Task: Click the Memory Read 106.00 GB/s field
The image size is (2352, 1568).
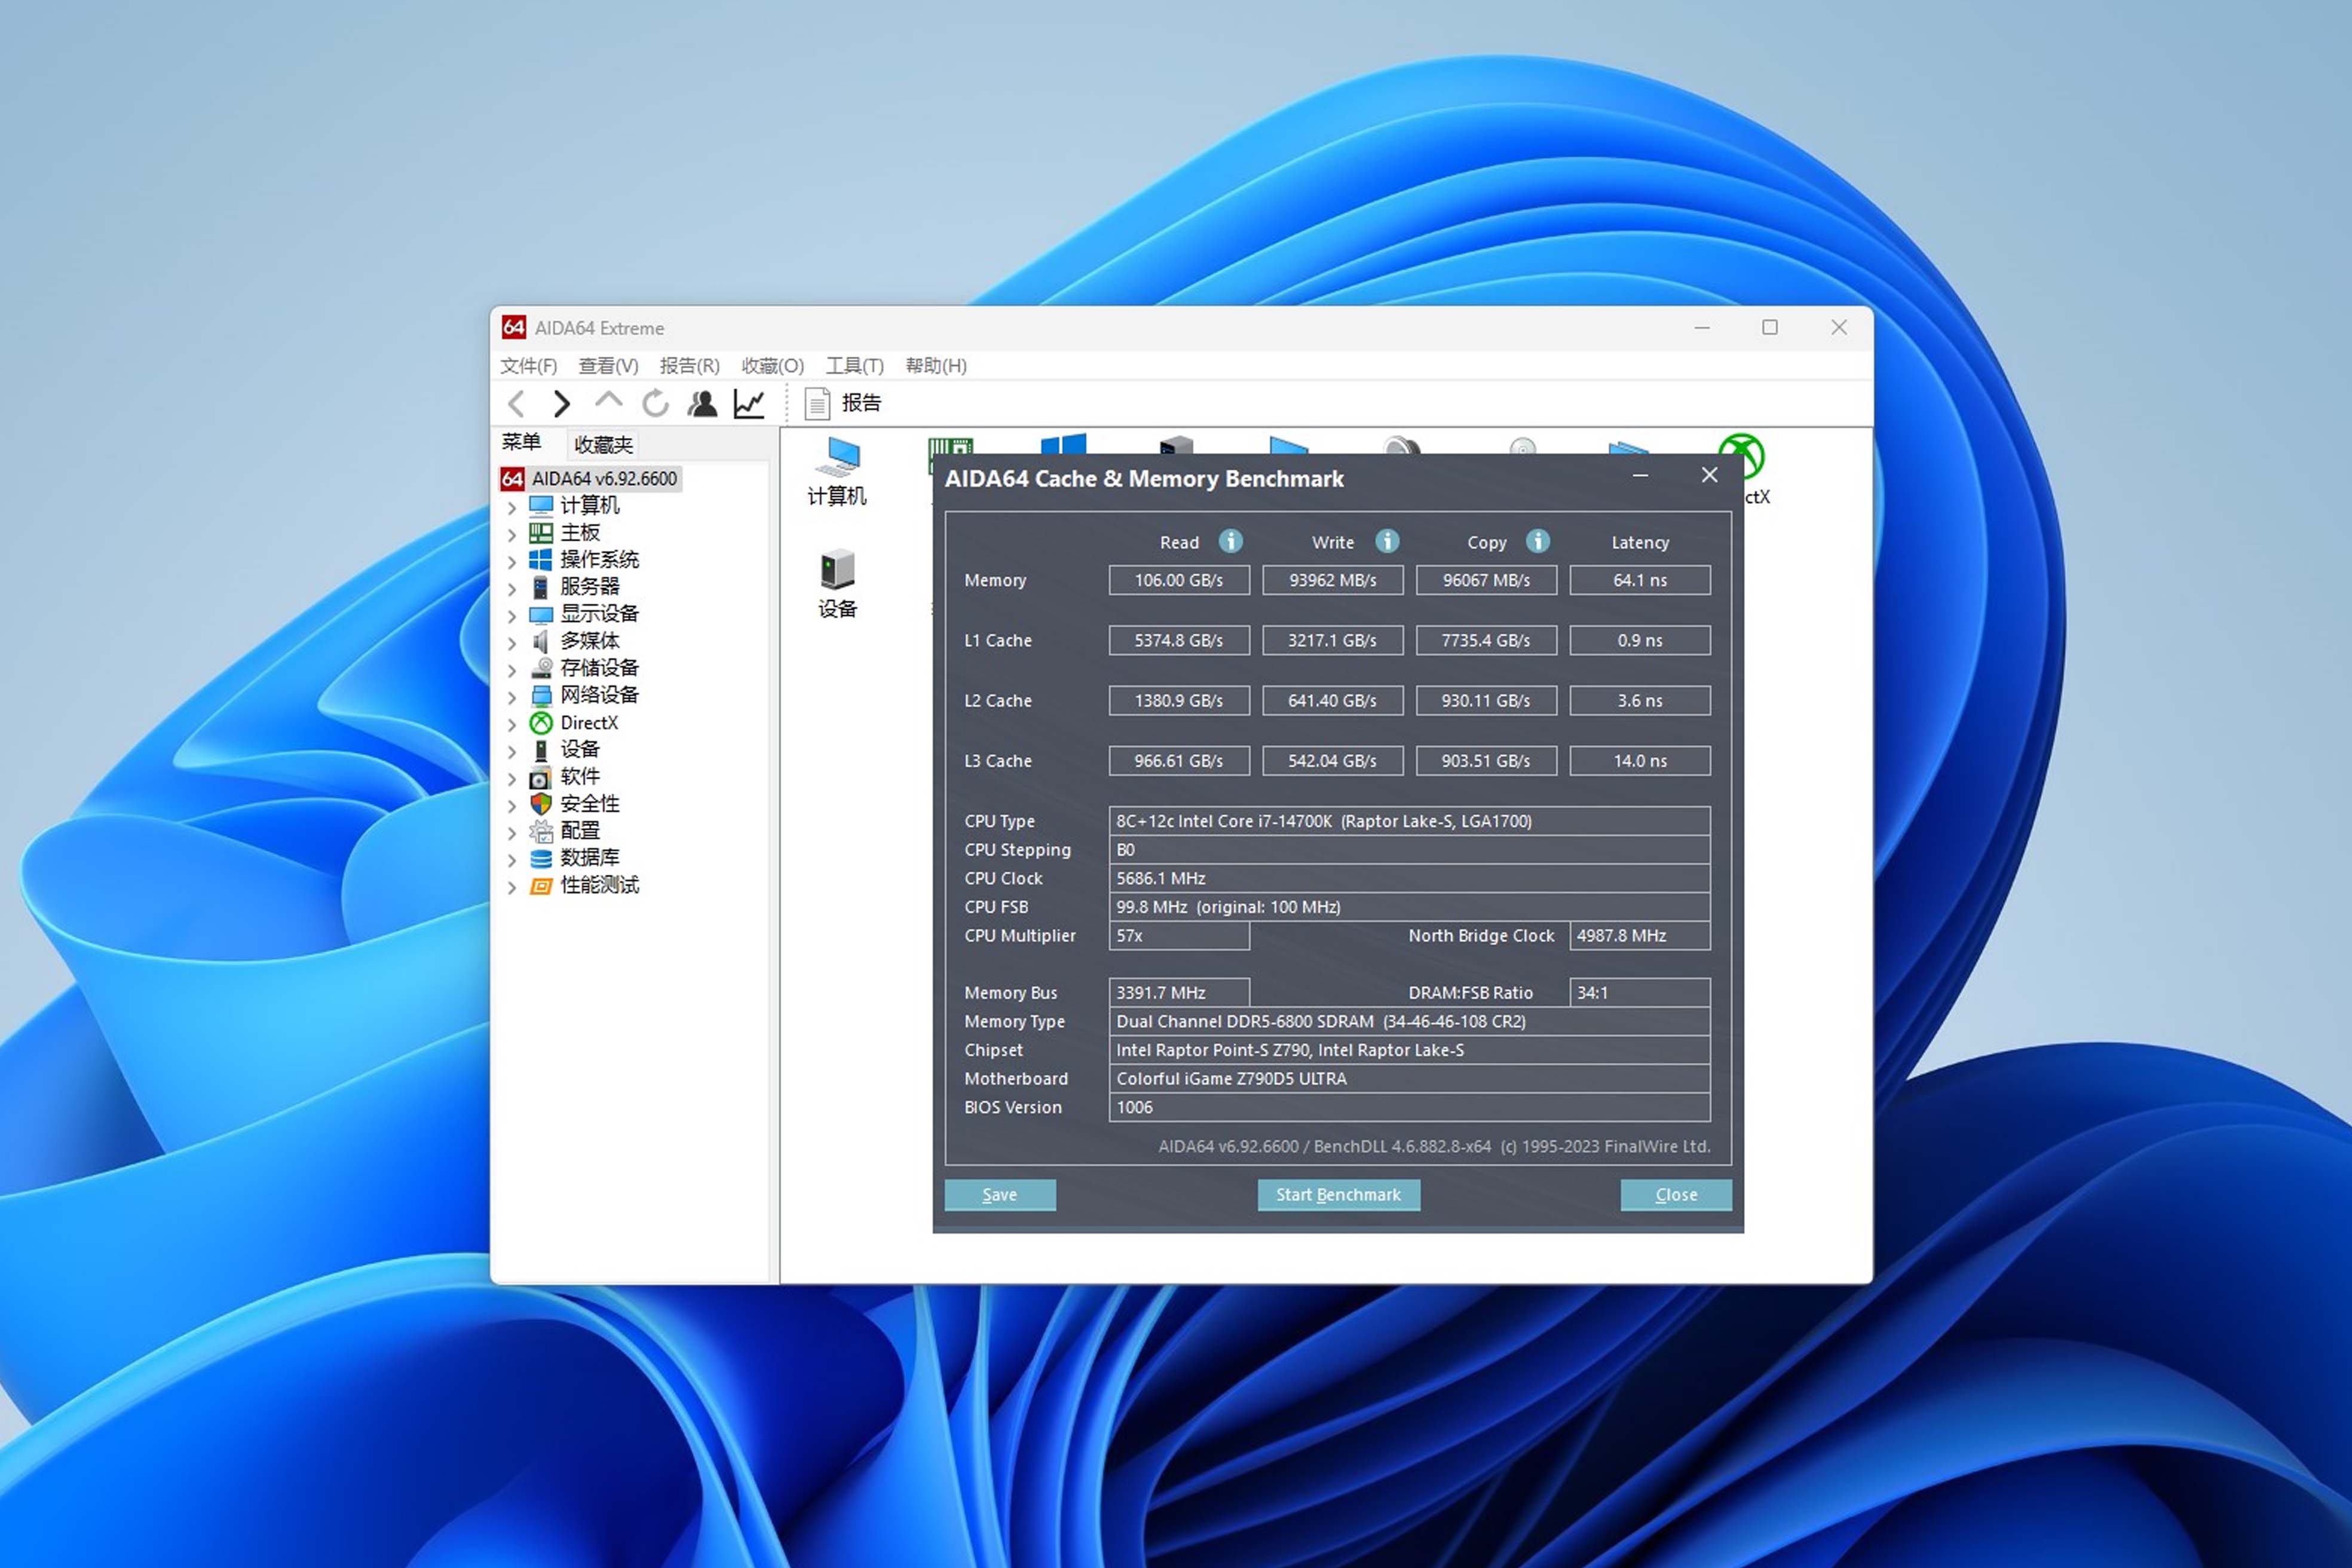Action: [x=1179, y=580]
